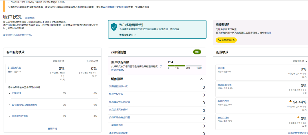308x135 pixels.
Task: Click the 发表反馈 link near the title
Action: coord(30,18)
